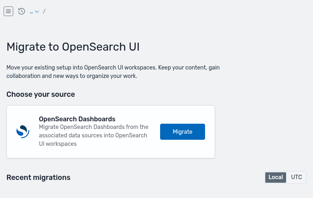
Task: Click the Choose your source heading
Action: tap(41, 94)
